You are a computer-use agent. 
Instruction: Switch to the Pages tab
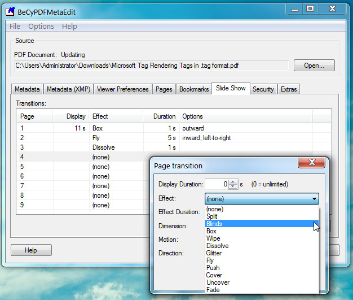point(164,89)
